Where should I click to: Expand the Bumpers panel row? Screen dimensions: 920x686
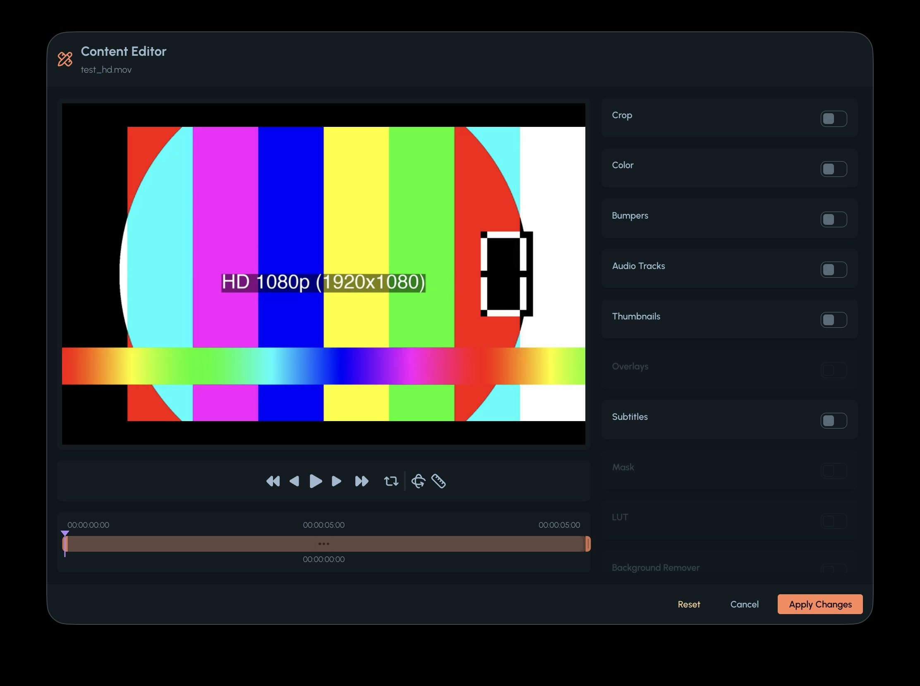click(834, 219)
